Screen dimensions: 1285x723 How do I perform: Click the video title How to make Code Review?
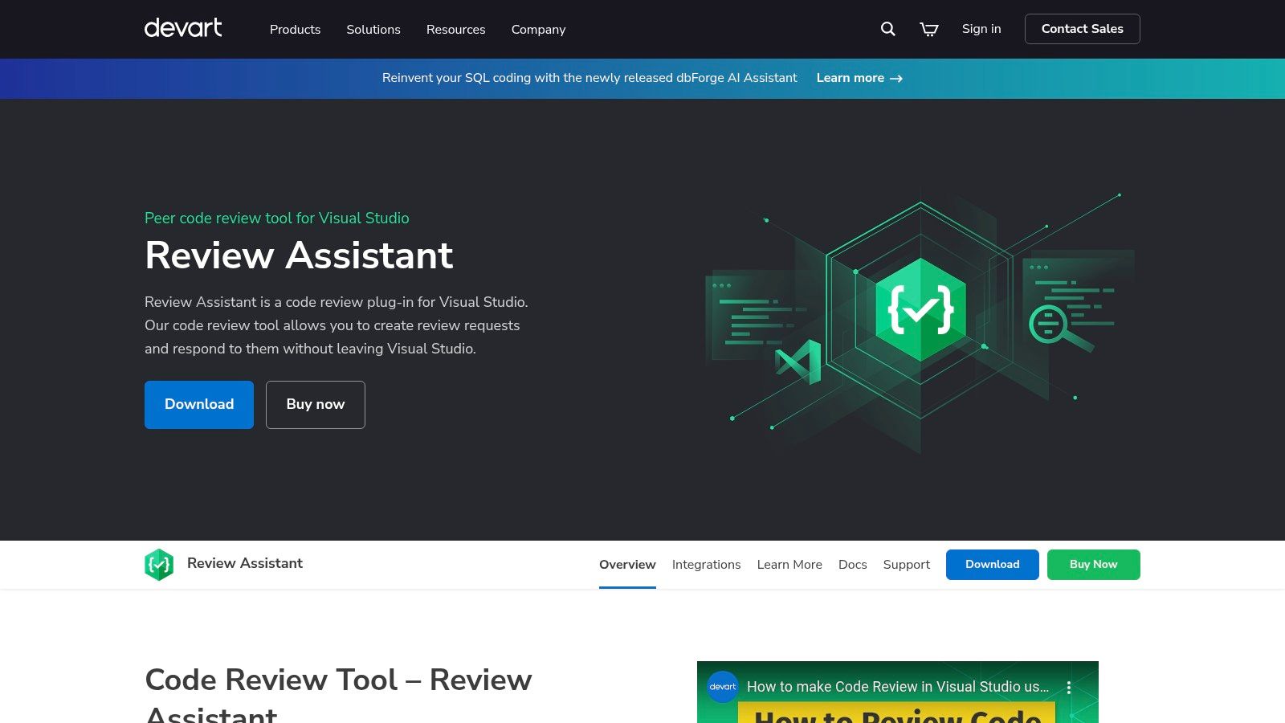898,687
